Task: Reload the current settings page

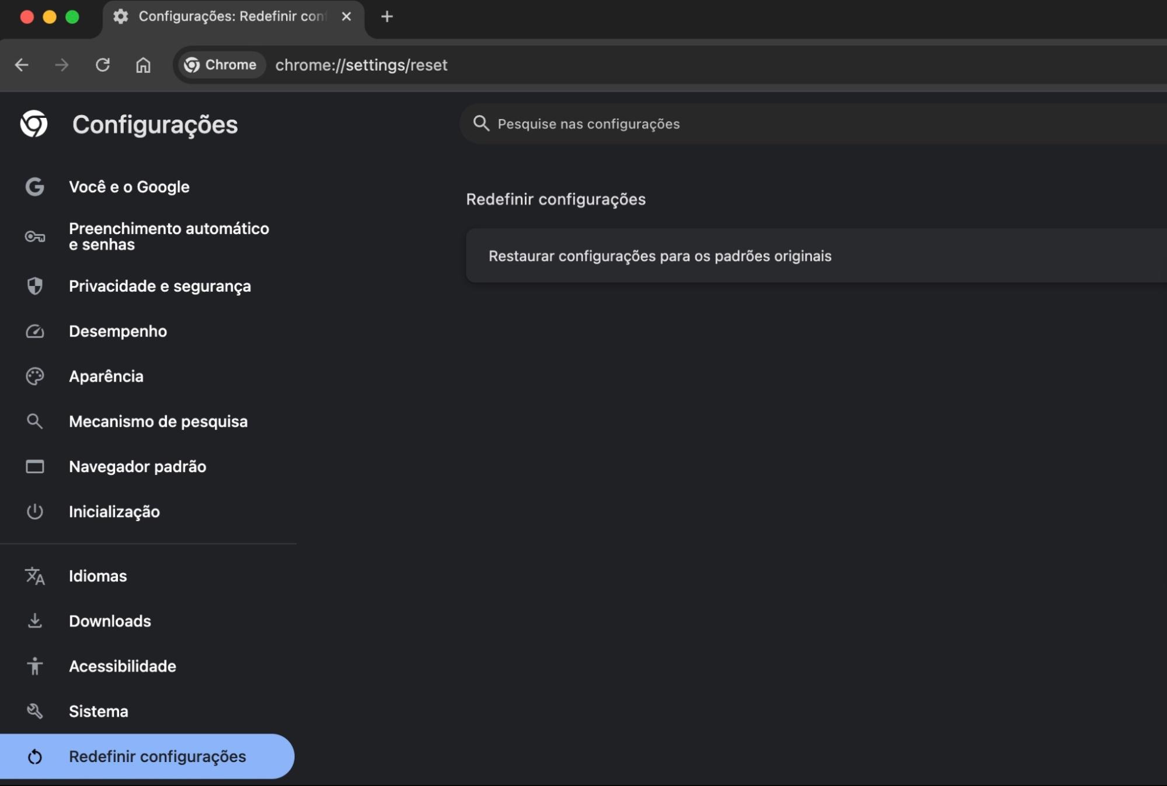Action: (x=103, y=65)
